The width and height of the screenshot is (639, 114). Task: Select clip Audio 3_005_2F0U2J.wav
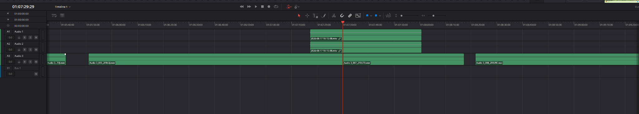click(x=216, y=59)
